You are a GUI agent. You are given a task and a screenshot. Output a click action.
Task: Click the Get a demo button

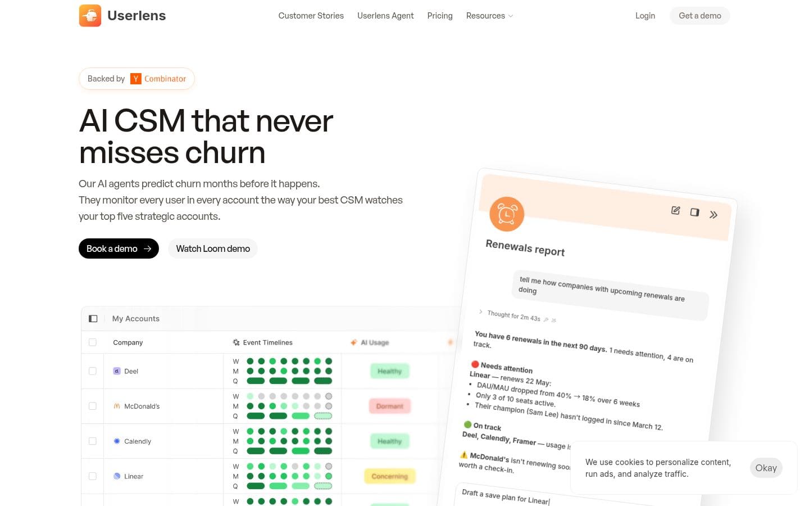tap(700, 16)
